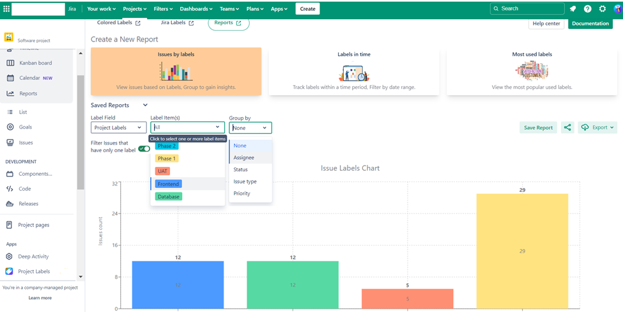The height and width of the screenshot is (312, 623).
Task: Click external link icon beside Colored Labels
Action: click(138, 23)
